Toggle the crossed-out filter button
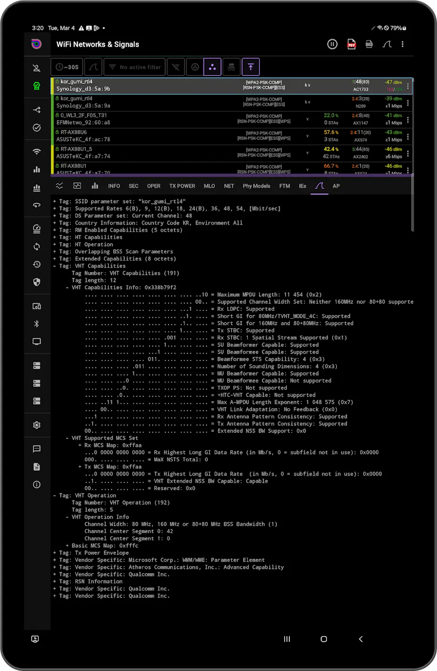 [176, 67]
